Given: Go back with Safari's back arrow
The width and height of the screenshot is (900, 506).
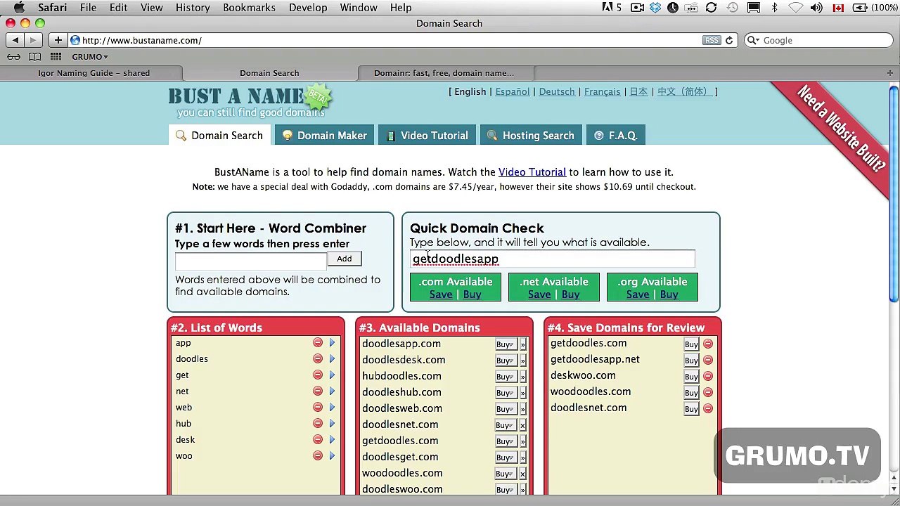Looking at the screenshot, I should (15, 40).
